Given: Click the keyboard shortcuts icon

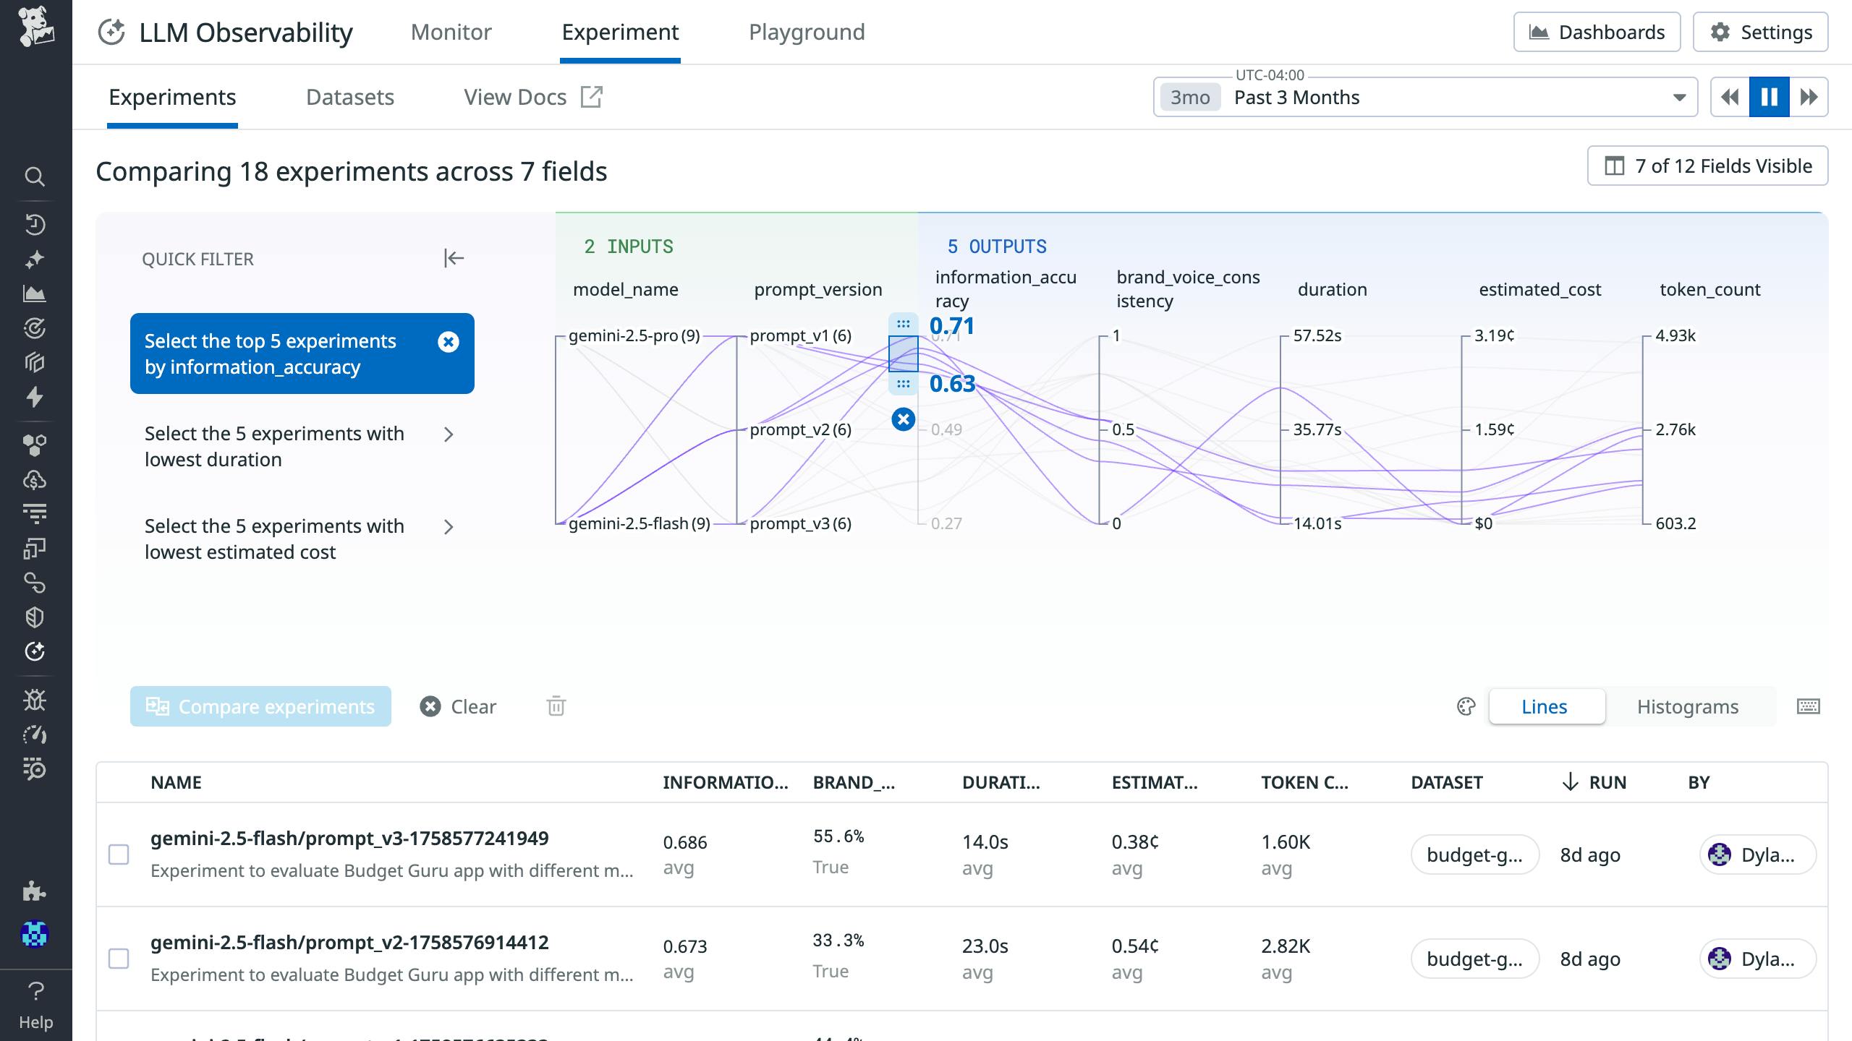Looking at the screenshot, I should [x=1808, y=706].
